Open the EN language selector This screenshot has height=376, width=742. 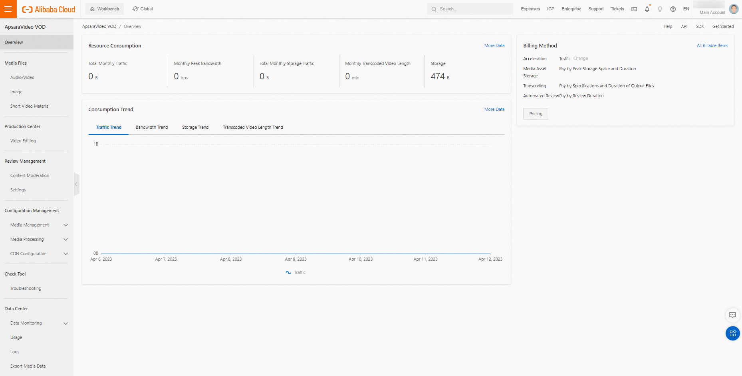click(x=686, y=9)
